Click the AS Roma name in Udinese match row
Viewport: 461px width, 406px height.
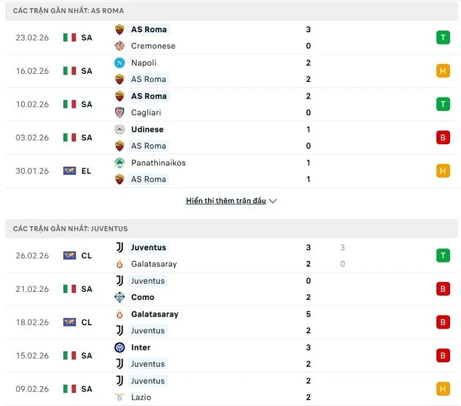150,146
